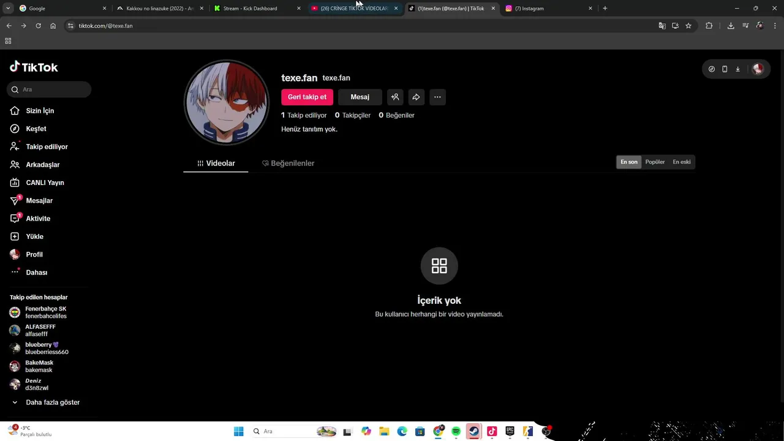Viewport: 784px width, 441px height.
Task: Bookmark this page with star icon
Action: pos(688,26)
